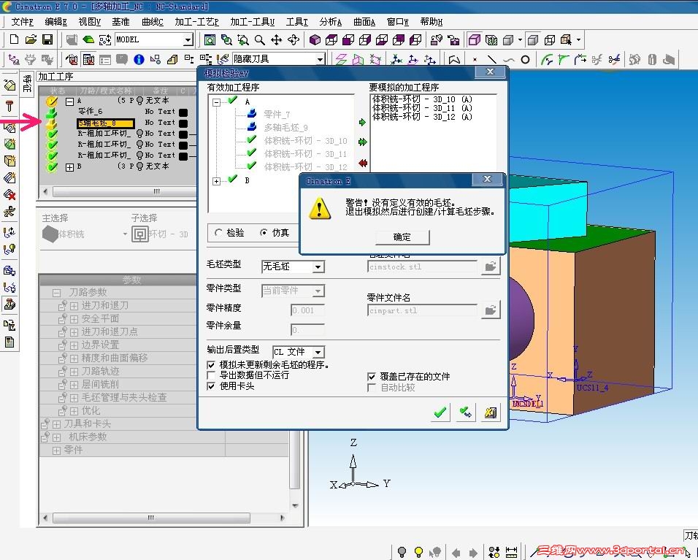
Task: Open the 分析A menu
Action: click(x=330, y=22)
